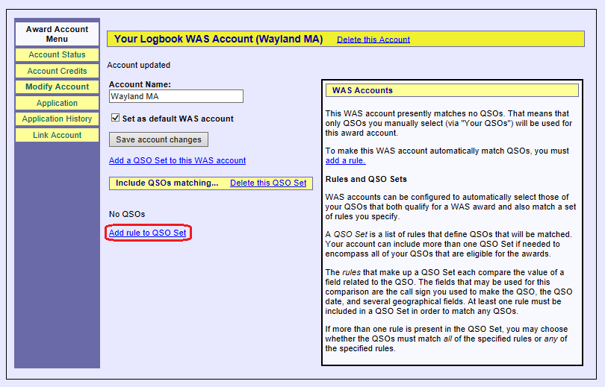Viewport: 605px width, 387px height.
Task: Choose Link Account in the sidebar
Action: coord(57,135)
